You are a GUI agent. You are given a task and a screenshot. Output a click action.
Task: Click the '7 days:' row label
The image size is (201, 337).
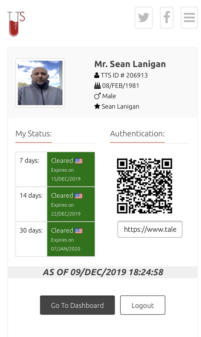click(x=29, y=161)
